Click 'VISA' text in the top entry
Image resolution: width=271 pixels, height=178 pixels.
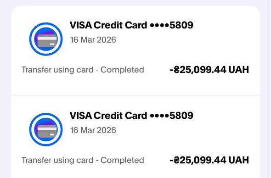(x=81, y=25)
